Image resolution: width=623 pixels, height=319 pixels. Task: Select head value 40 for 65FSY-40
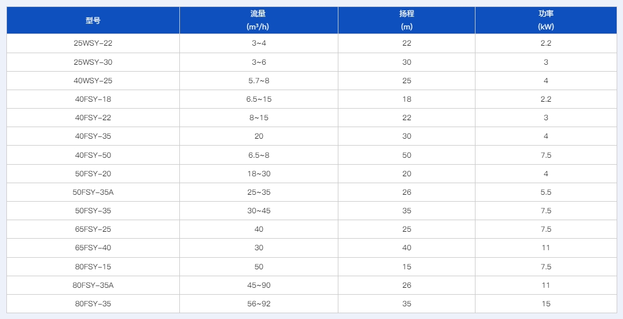[x=407, y=248]
